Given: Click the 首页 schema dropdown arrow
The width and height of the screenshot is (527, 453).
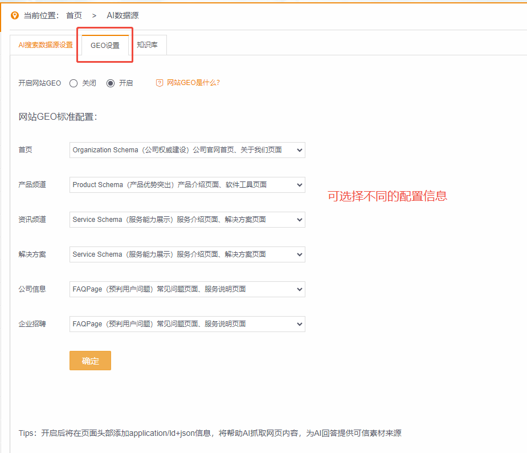Looking at the screenshot, I should pos(299,149).
